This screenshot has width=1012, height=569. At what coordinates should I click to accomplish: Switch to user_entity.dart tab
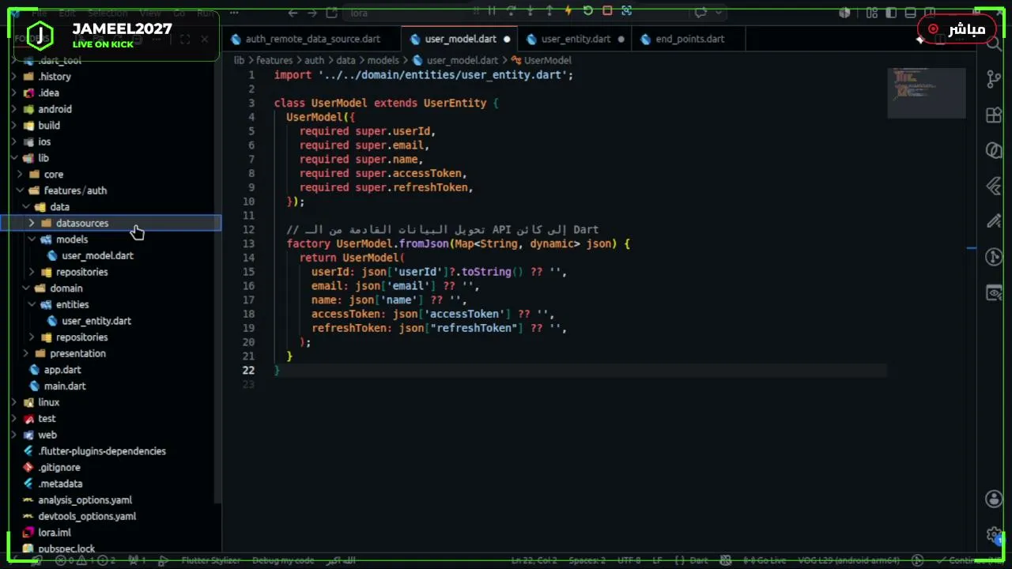[576, 39]
